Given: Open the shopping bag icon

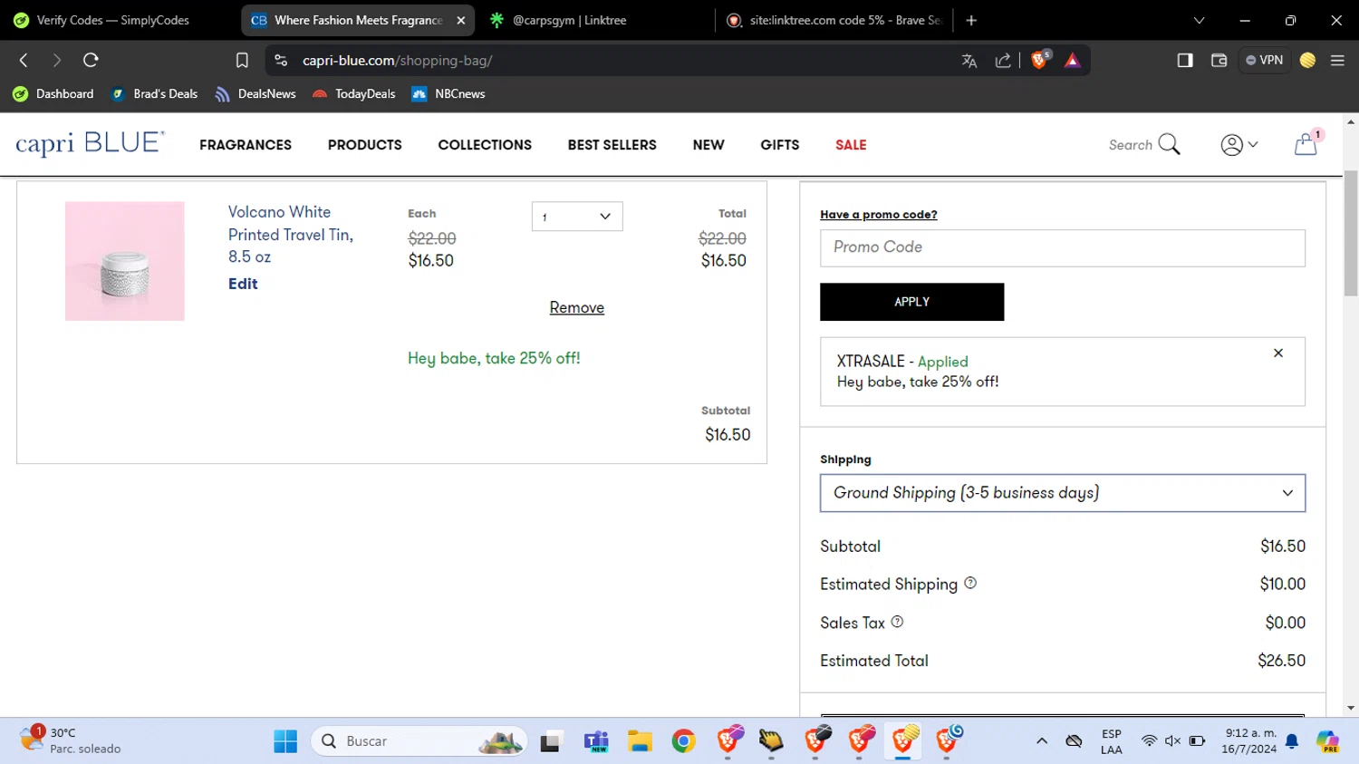Looking at the screenshot, I should (x=1306, y=144).
